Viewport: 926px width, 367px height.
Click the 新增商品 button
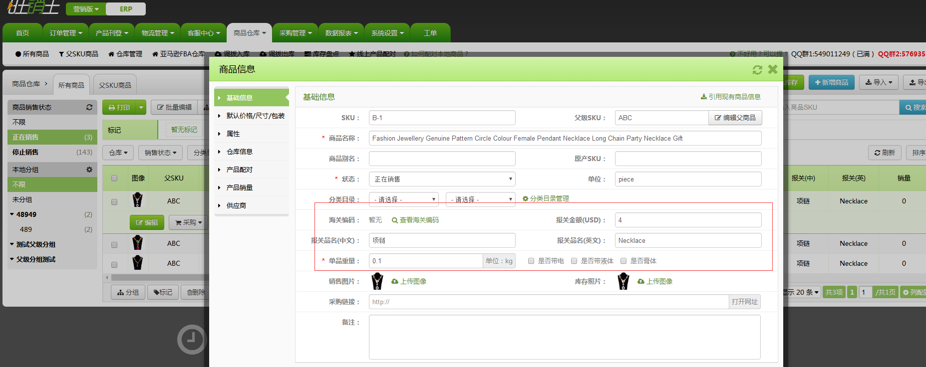[x=831, y=82]
